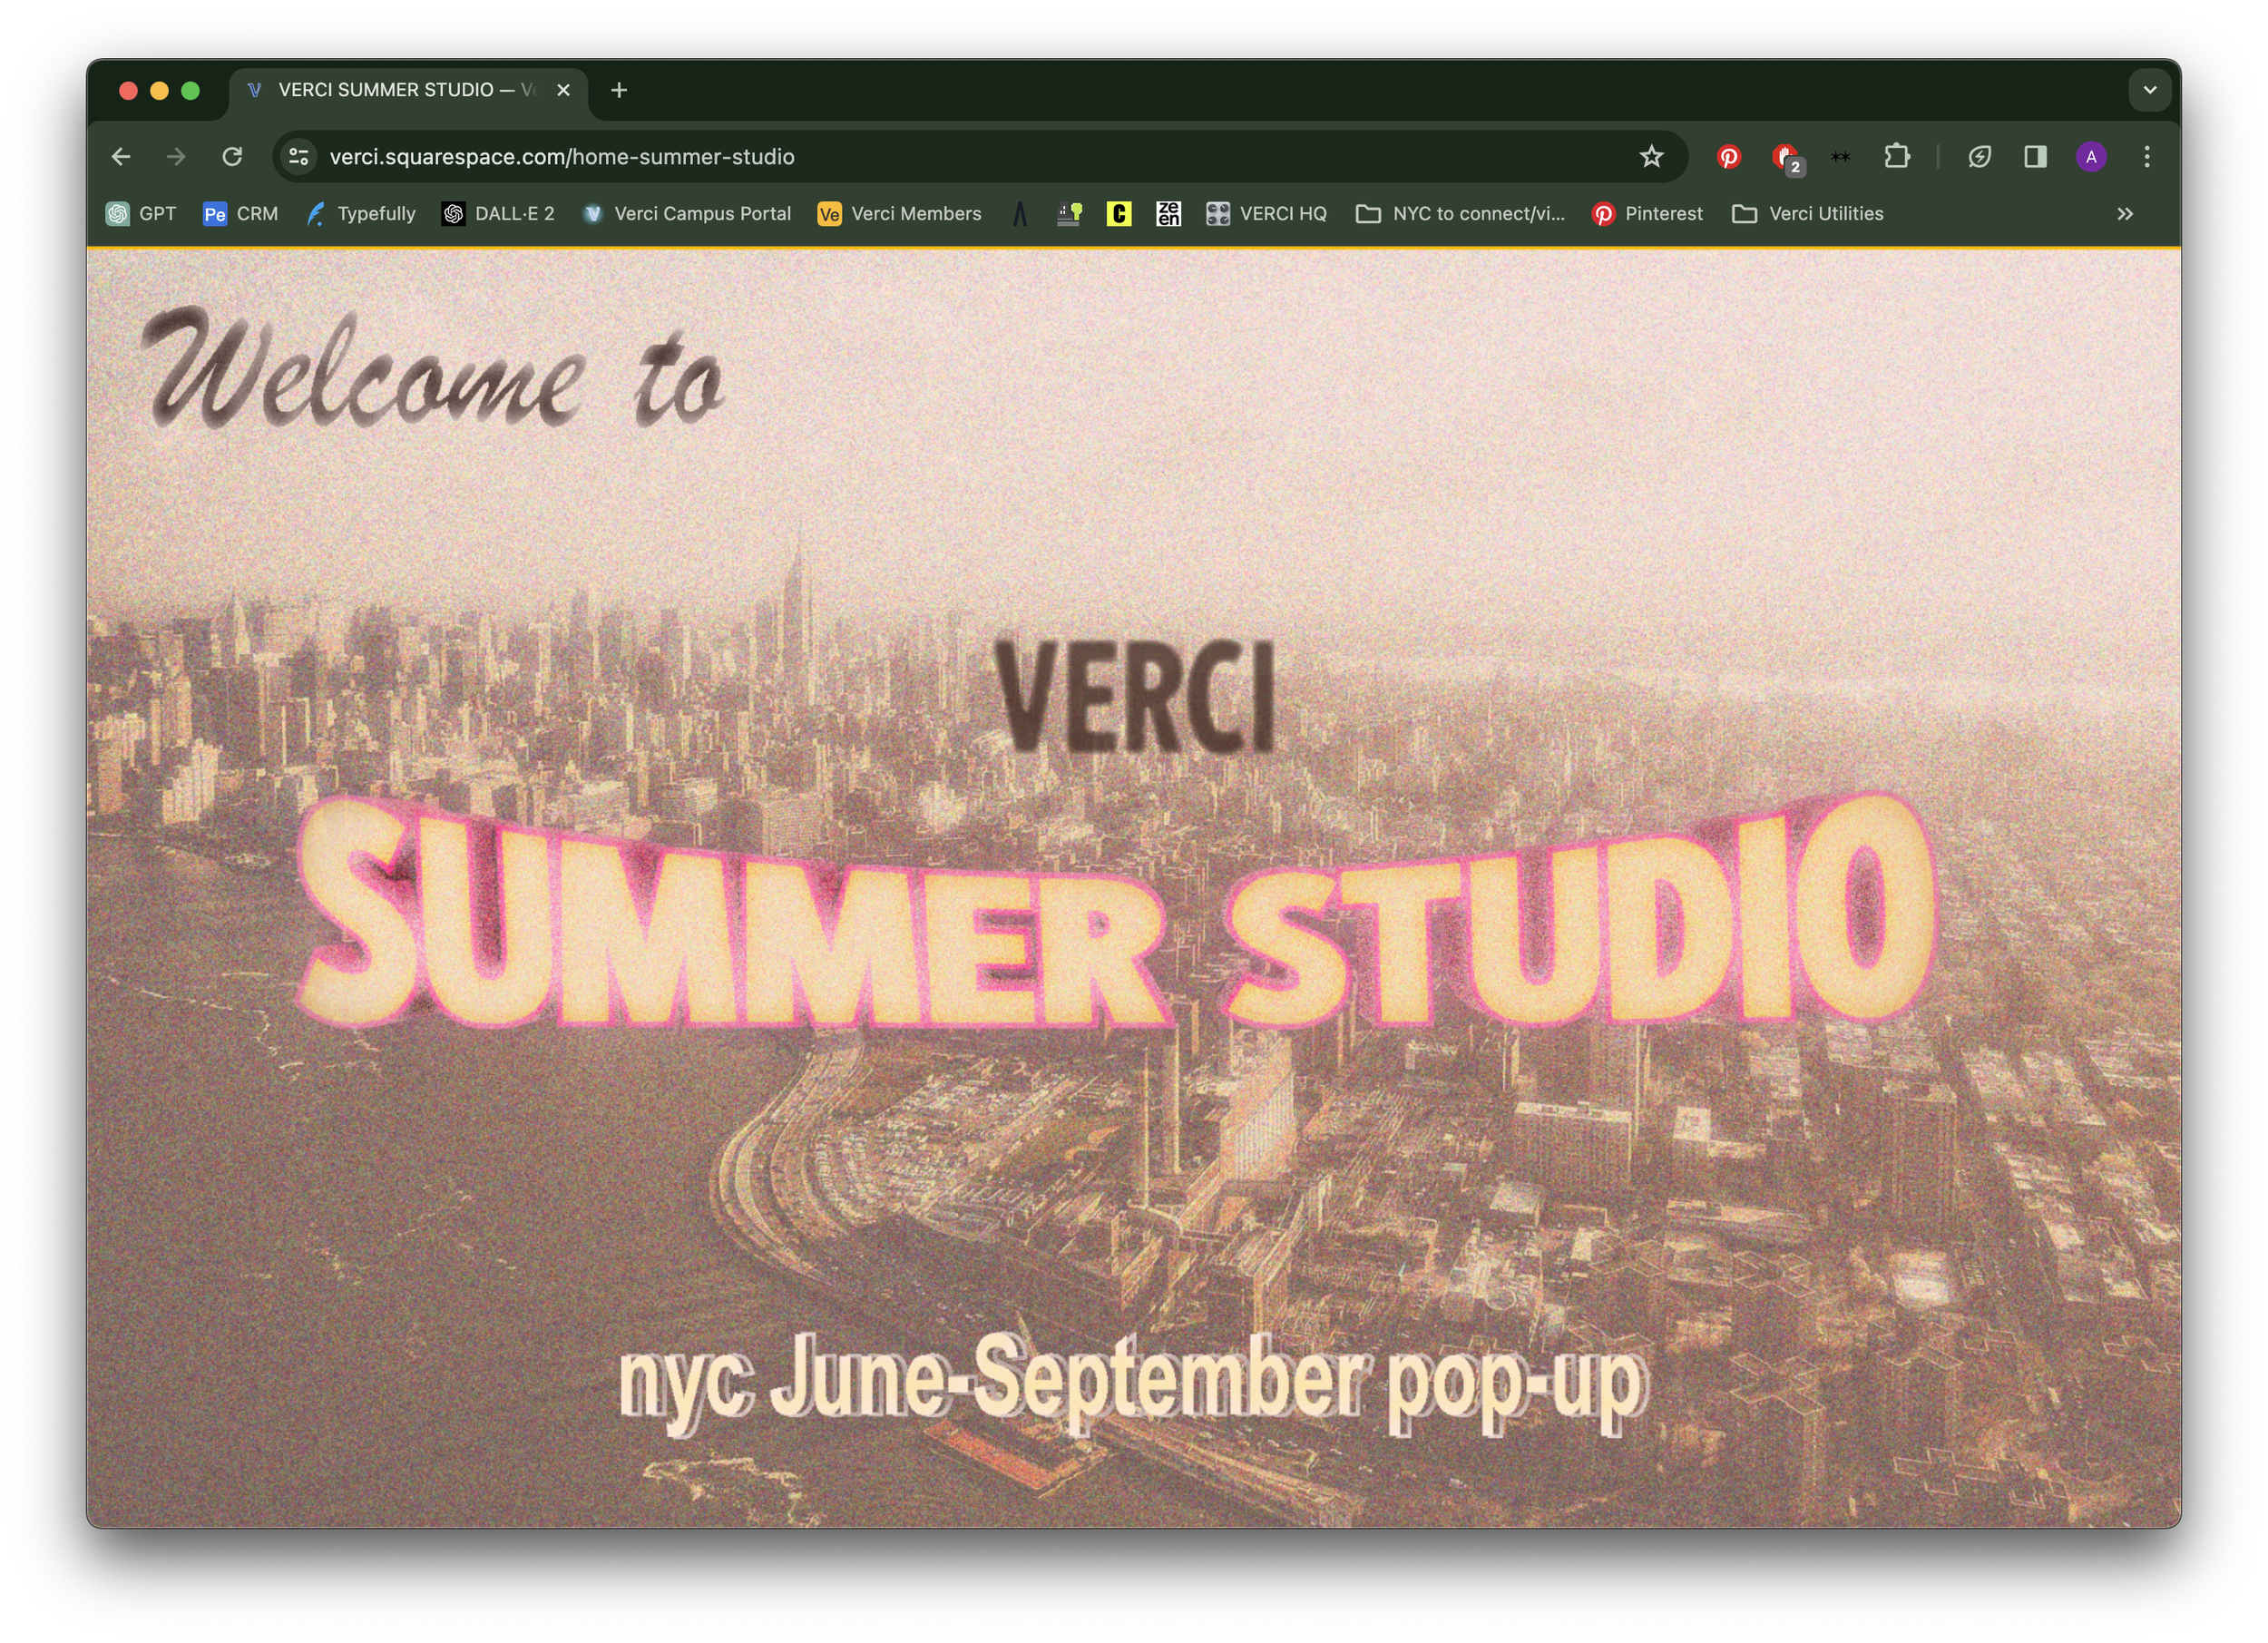Viewport: 2268px width, 1643px height.
Task: Reload the current page
Action: [x=232, y=157]
